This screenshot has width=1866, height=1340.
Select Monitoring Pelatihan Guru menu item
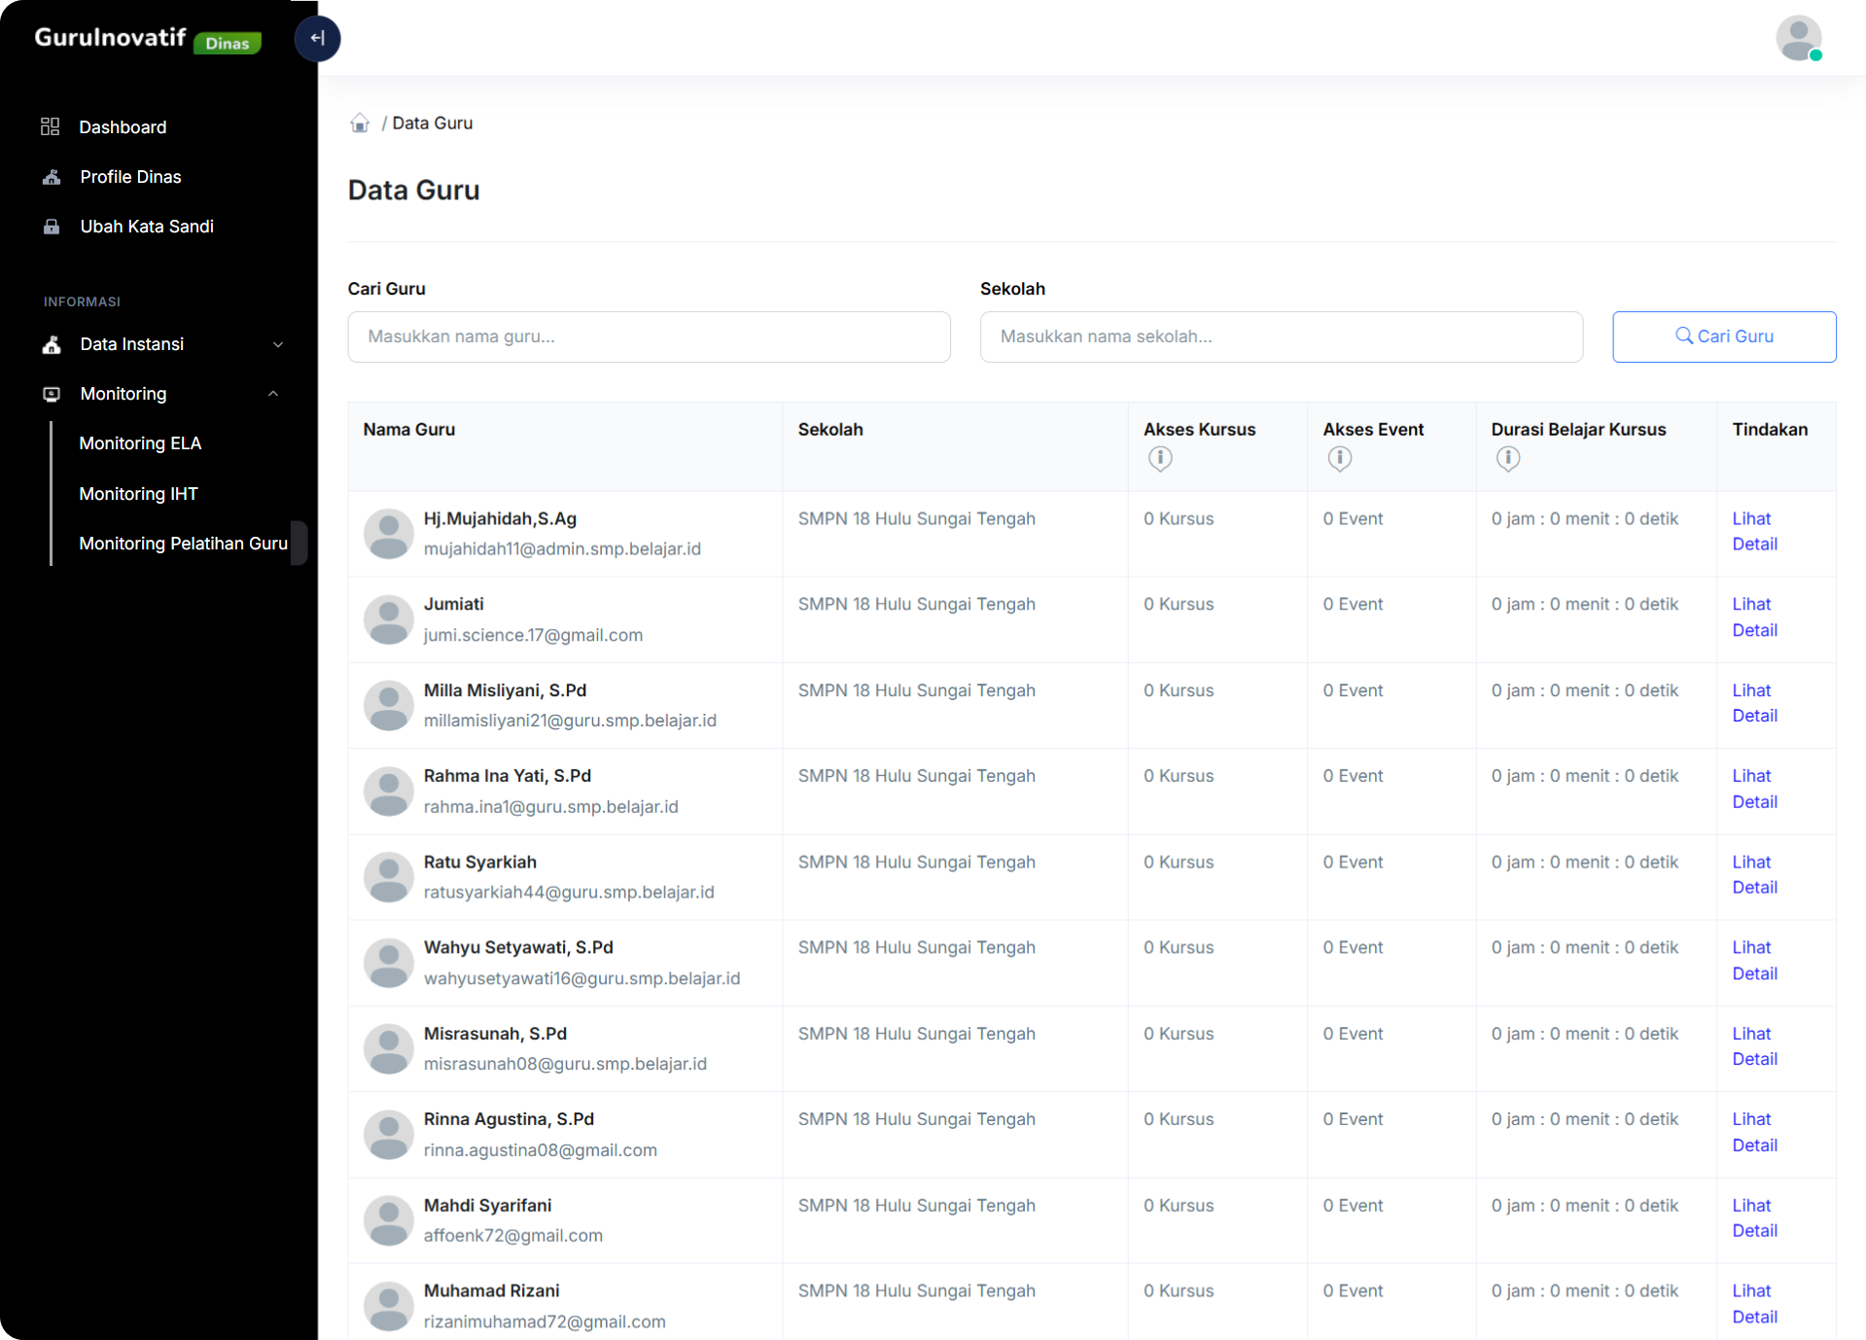183,544
